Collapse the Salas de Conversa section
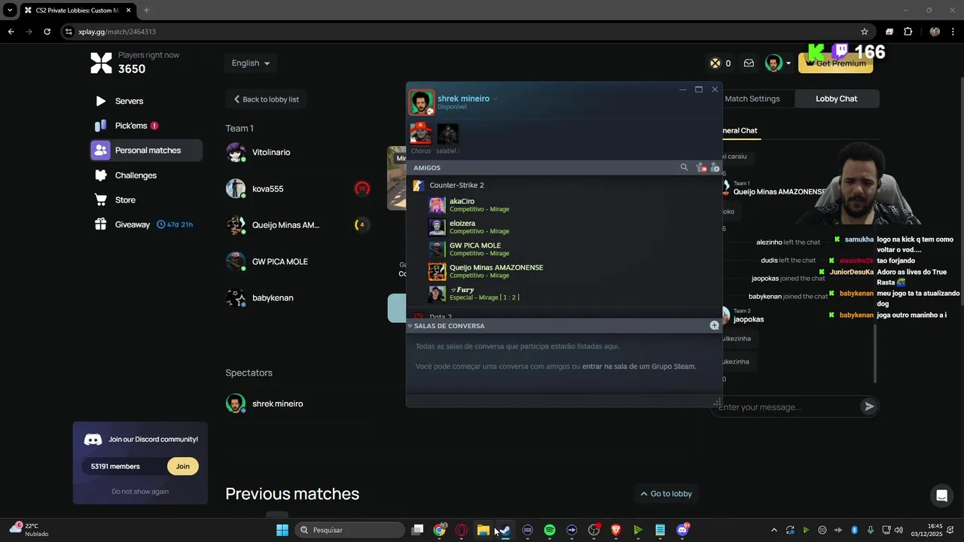The width and height of the screenshot is (964, 542). [x=410, y=326]
